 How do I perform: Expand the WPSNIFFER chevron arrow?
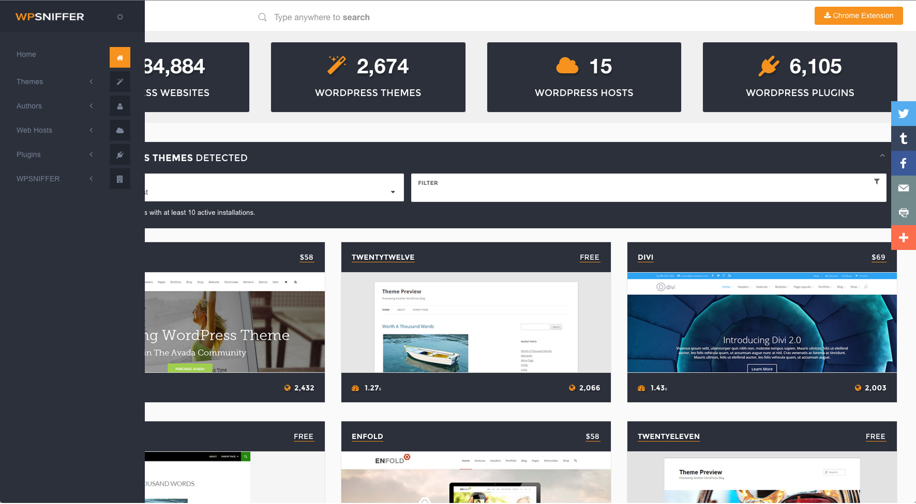click(92, 179)
